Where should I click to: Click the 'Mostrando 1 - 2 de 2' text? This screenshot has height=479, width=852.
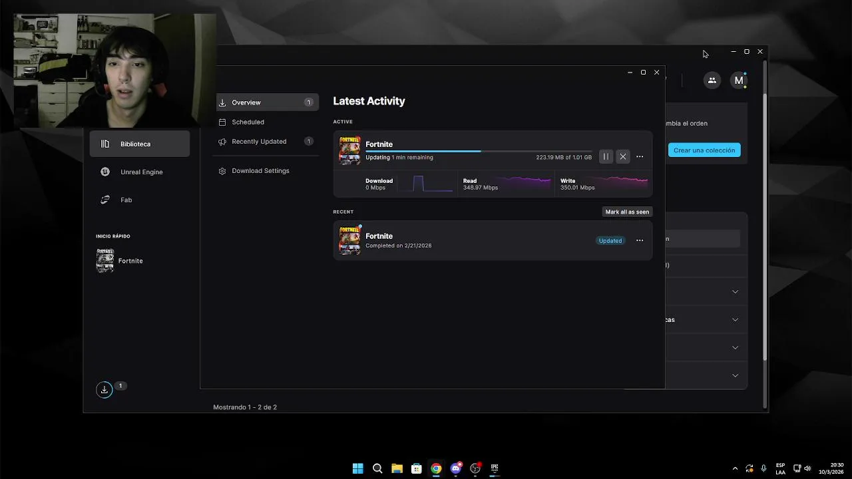tap(245, 407)
